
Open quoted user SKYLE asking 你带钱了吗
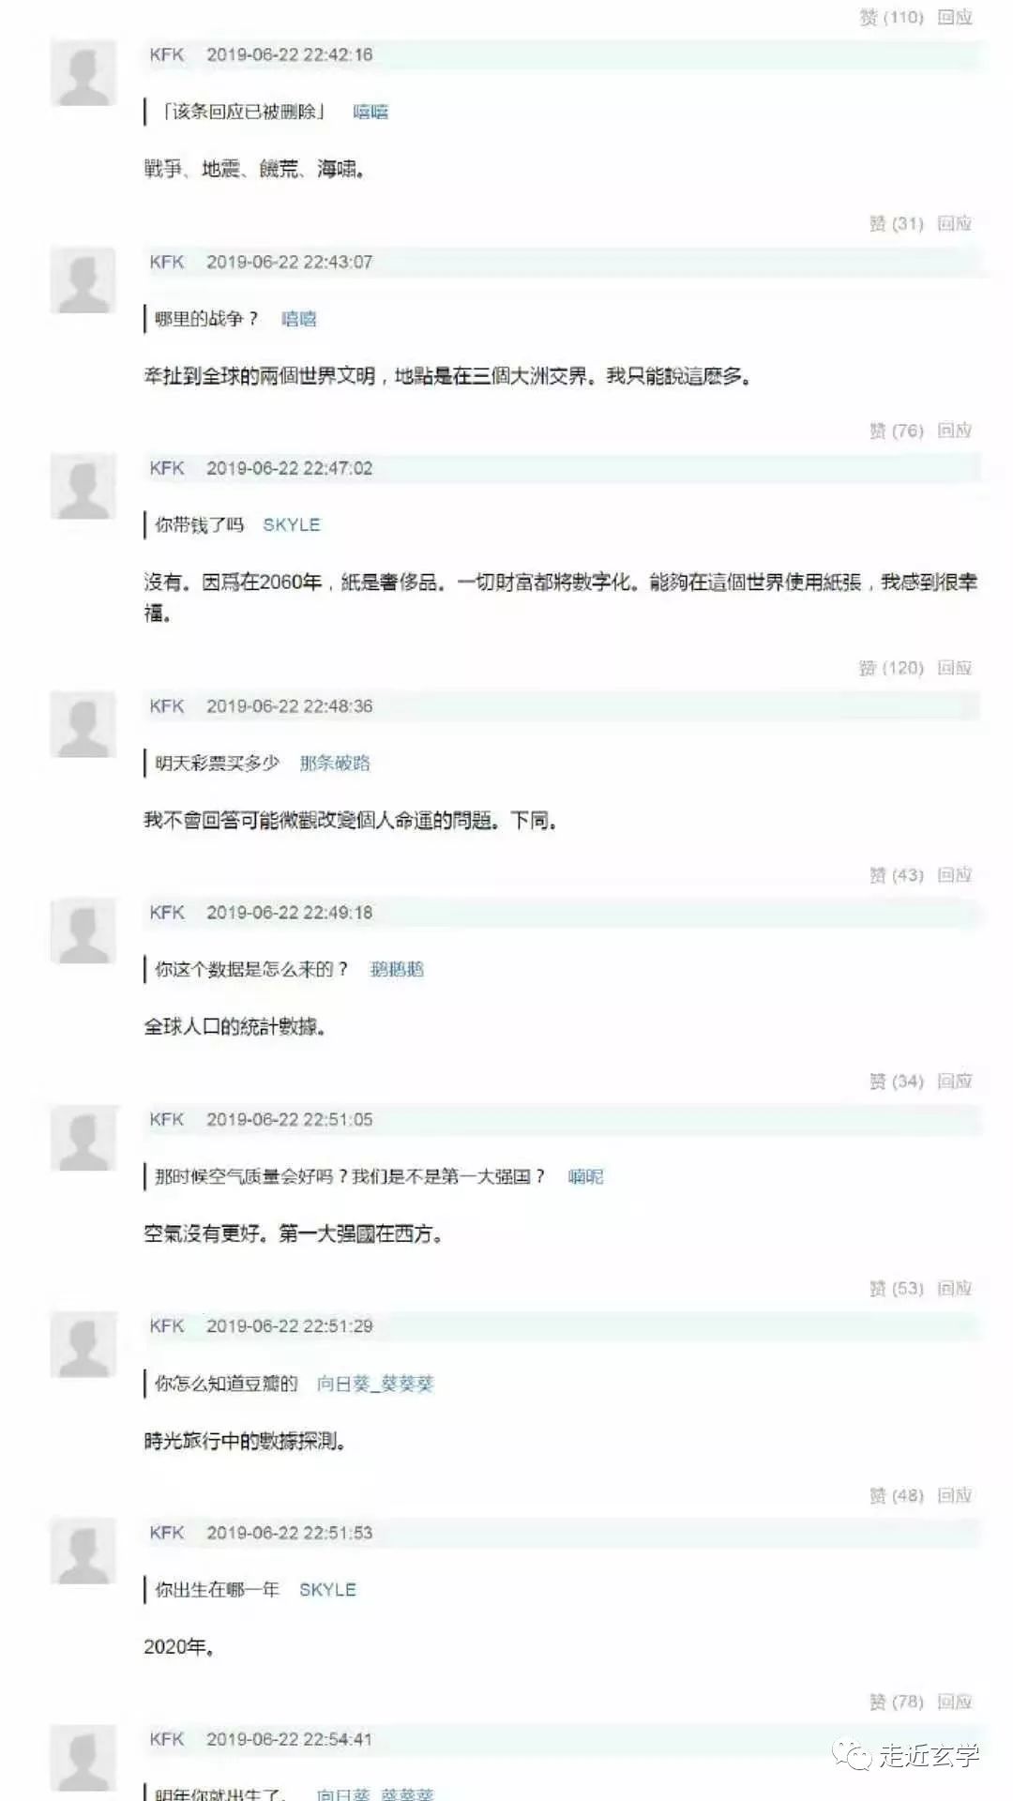(x=292, y=524)
